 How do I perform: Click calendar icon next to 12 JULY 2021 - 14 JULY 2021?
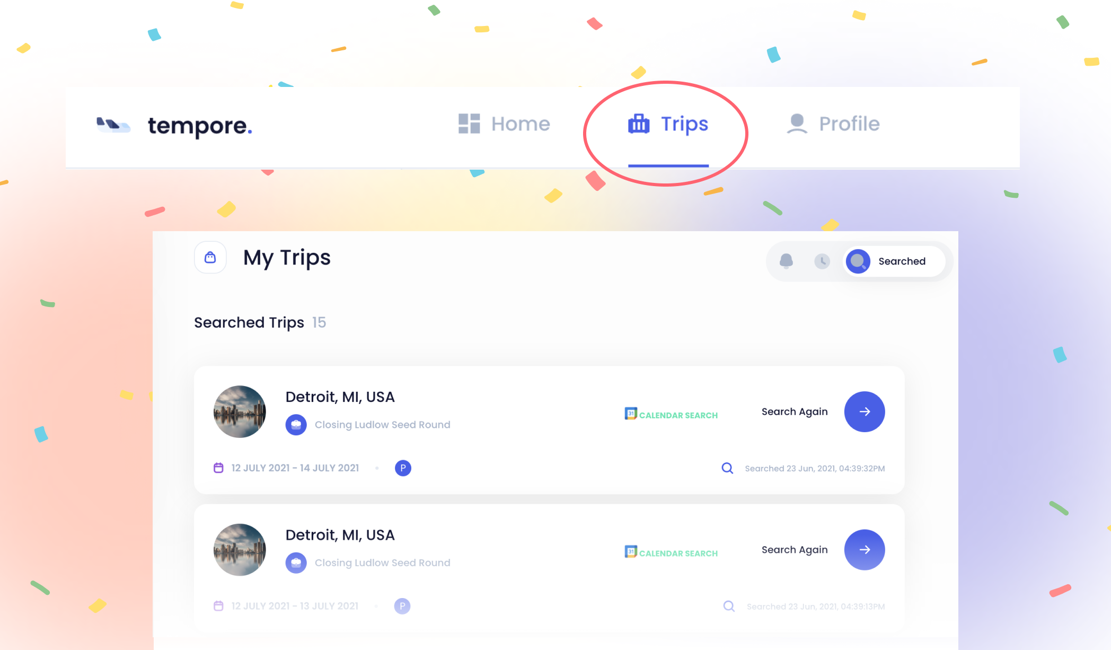(x=218, y=468)
